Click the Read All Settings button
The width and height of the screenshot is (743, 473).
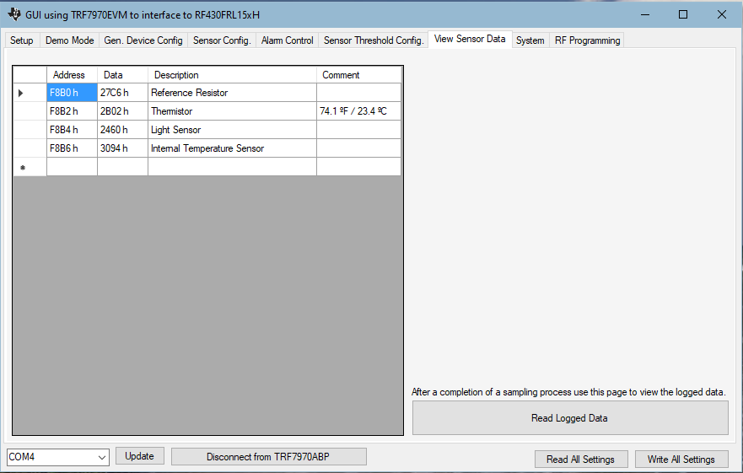point(581,460)
